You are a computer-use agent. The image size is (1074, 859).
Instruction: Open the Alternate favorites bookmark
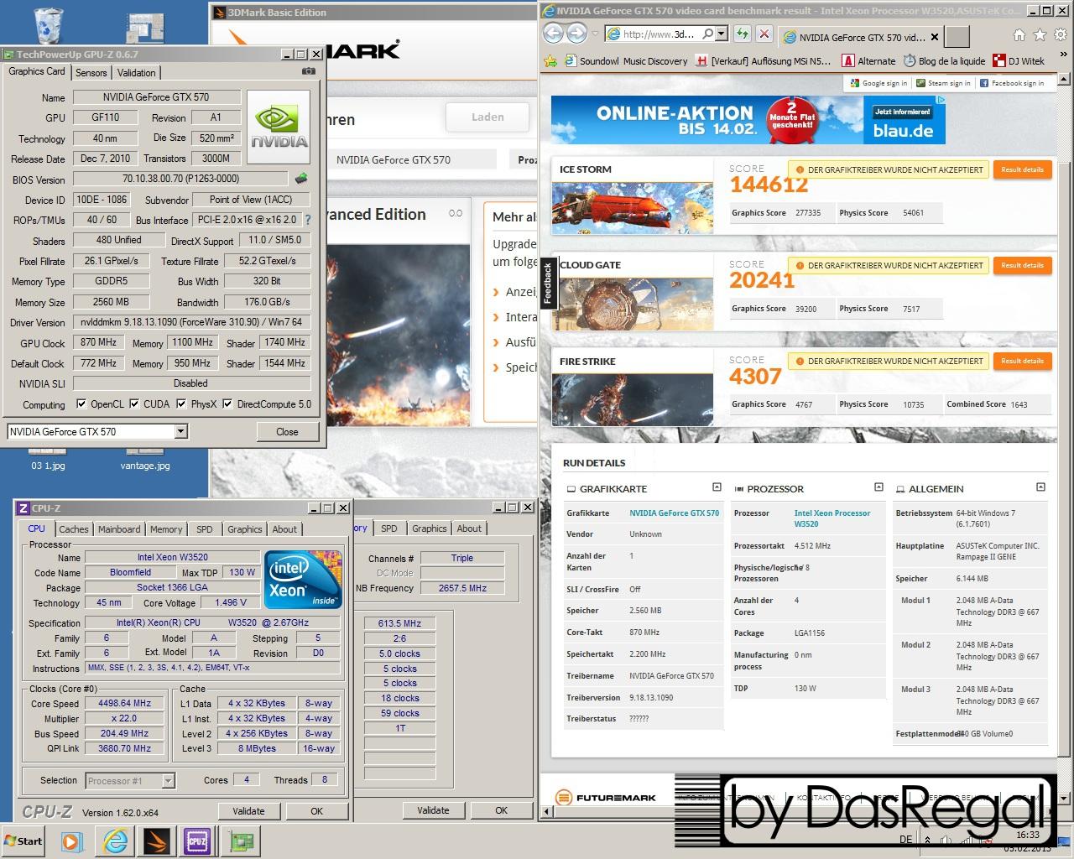coord(869,61)
